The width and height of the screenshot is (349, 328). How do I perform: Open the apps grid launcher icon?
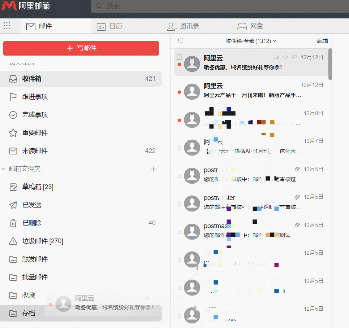click(7, 26)
